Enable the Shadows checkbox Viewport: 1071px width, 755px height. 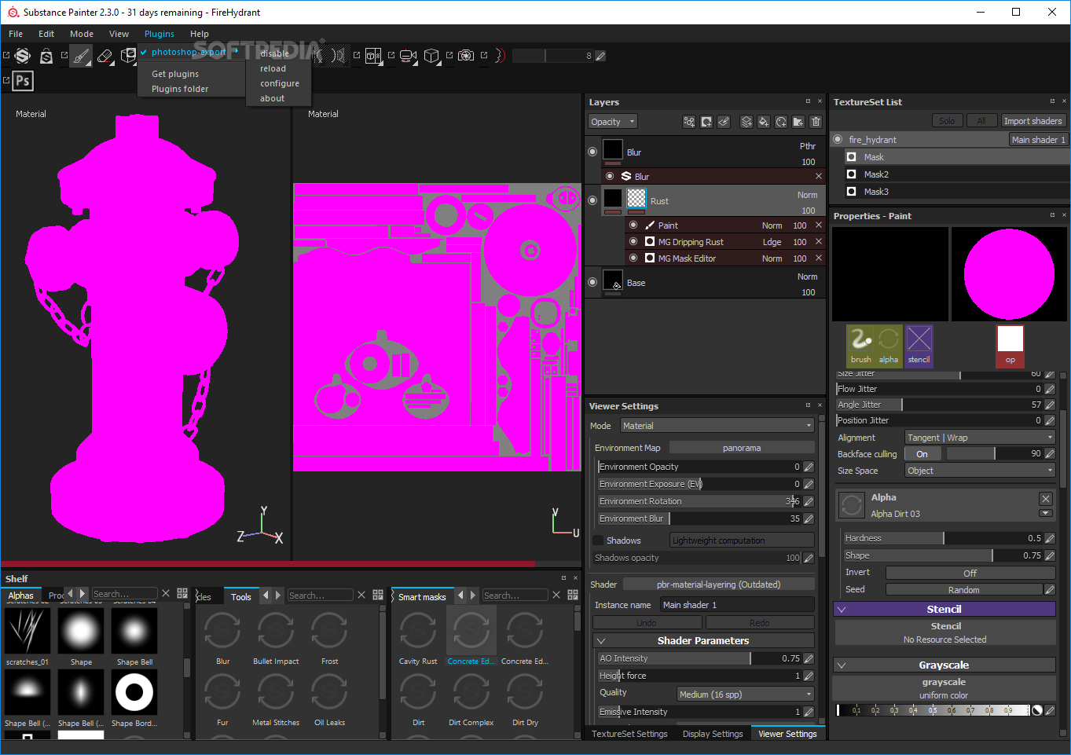(599, 541)
